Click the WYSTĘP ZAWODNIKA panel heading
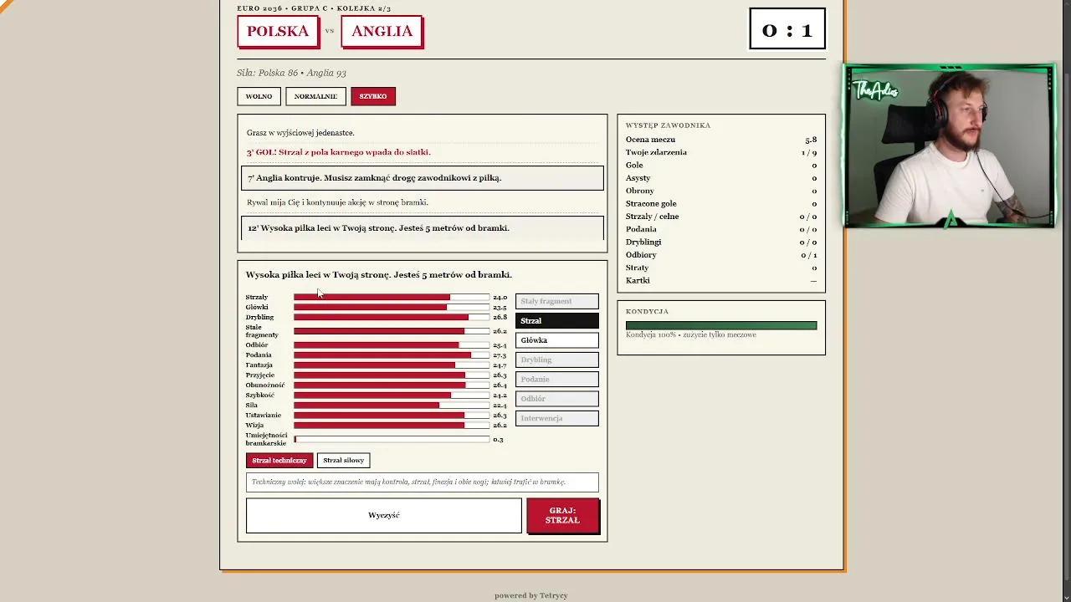Screen dimensions: 1071x602 (668, 125)
